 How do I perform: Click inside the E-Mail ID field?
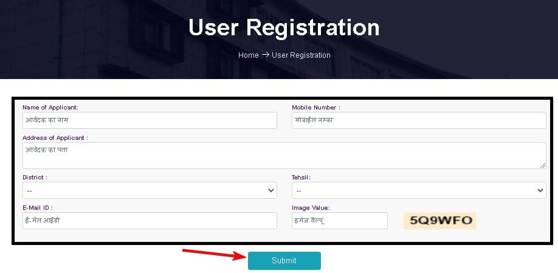pos(149,221)
